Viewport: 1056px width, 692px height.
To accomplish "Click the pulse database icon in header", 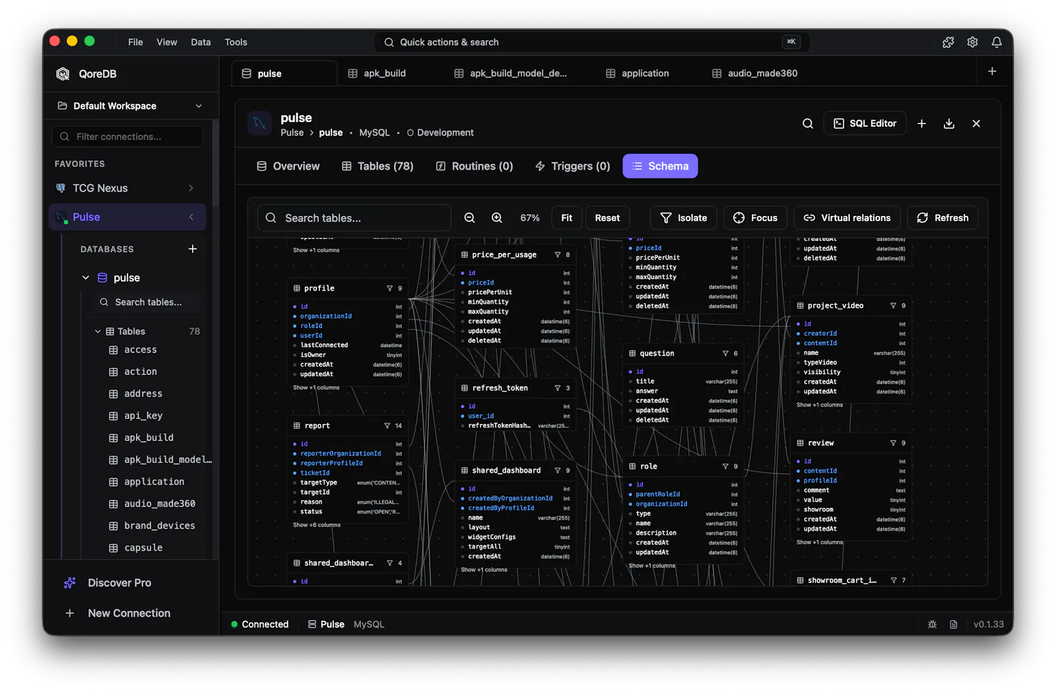I will pyautogui.click(x=259, y=123).
